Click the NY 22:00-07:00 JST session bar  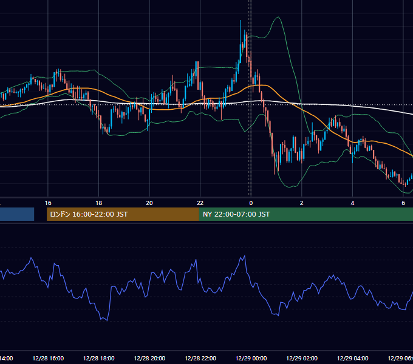(x=305, y=214)
